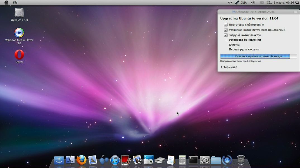Open Windows Media Player 10 desktop icon

(19, 33)
